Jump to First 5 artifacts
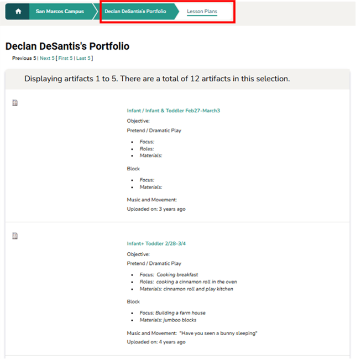Viewport: 356px width, 359px height. (65, 58)
